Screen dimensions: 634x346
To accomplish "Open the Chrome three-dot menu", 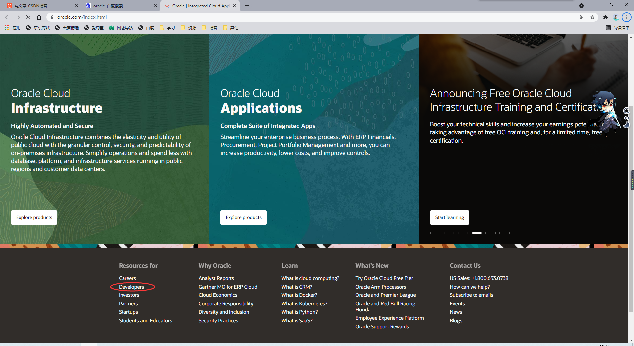I will [x=626, y=17].
